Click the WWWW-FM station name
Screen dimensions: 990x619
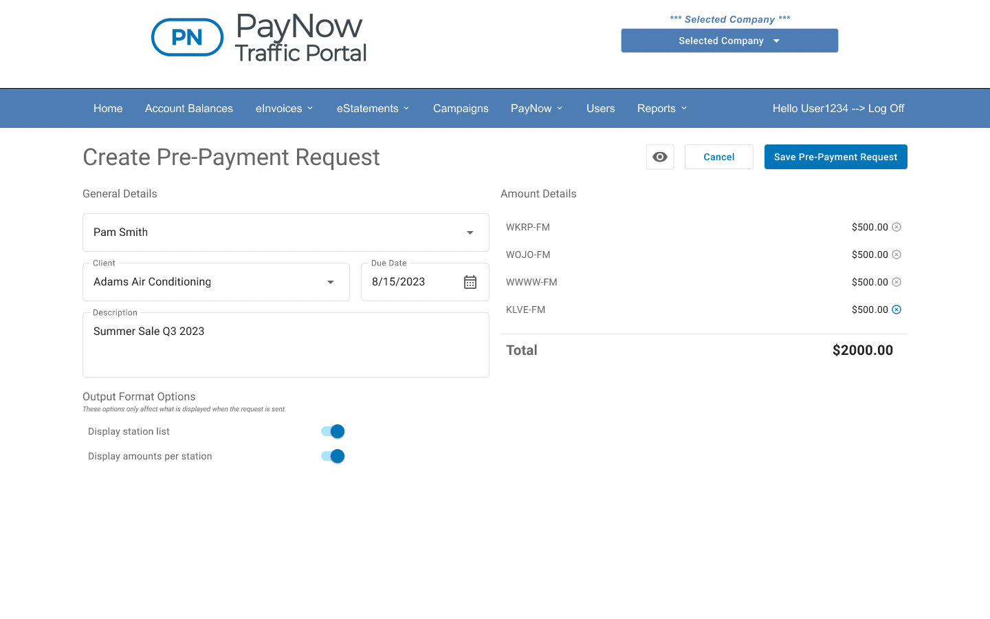531,282
